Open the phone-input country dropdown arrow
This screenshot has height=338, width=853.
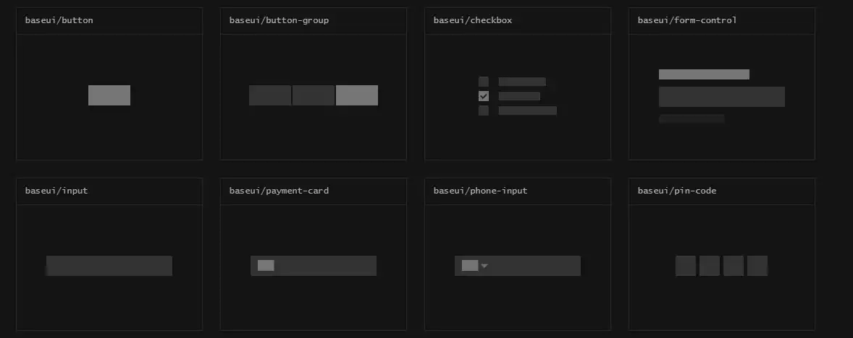tap(485, 266)
